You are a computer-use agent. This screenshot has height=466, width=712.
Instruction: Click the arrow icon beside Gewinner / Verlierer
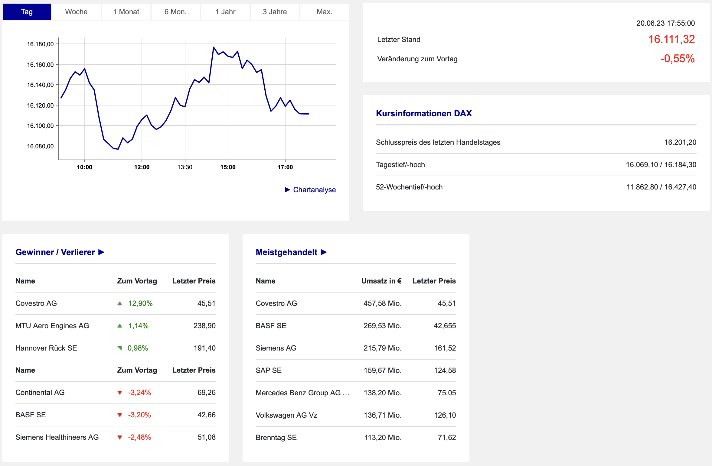coord(102,252)
